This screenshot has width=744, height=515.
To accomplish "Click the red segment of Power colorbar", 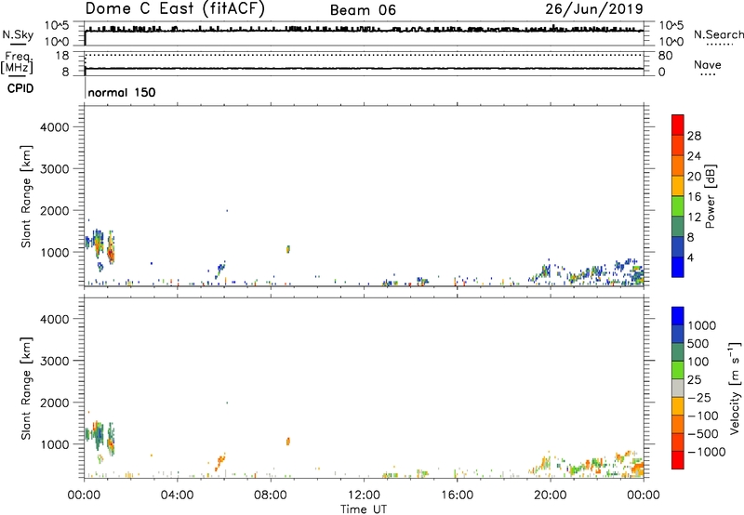I will [x=678, y=125].
